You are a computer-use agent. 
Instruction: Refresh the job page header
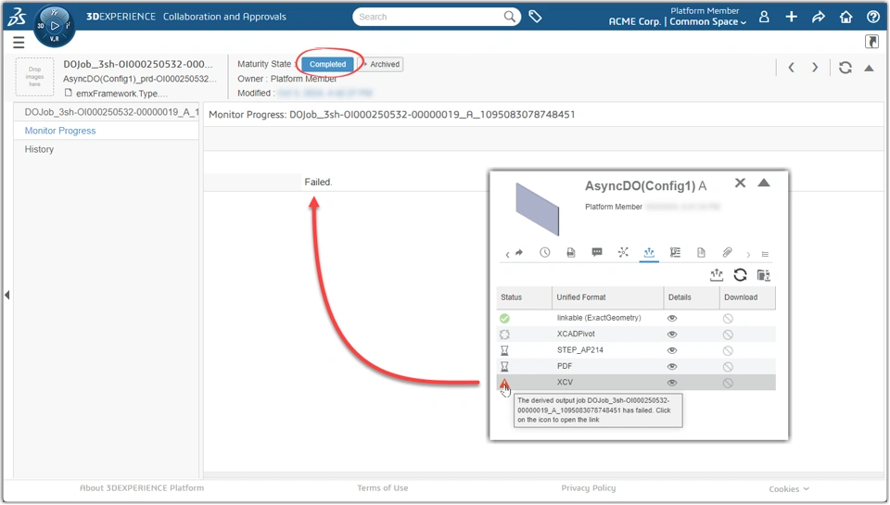point(845,68)
